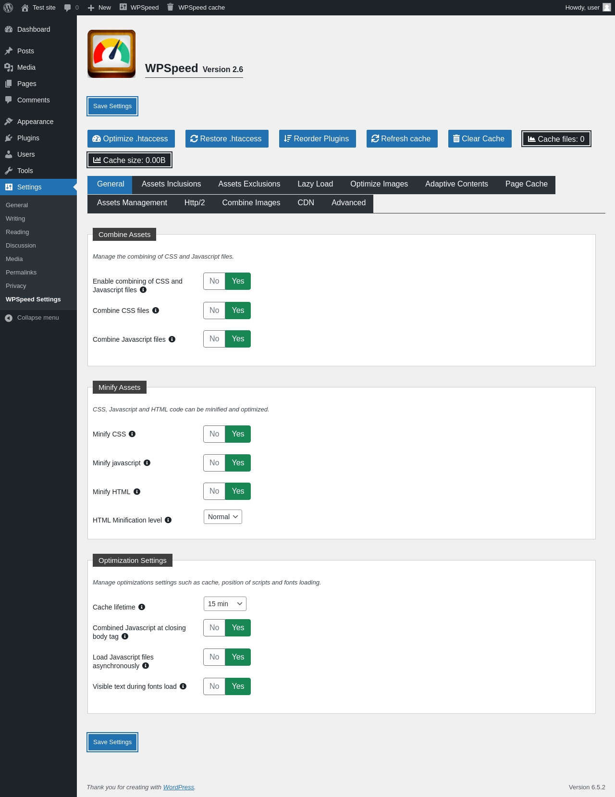Open the Assets Management tab
Viewport: 615px width, 797px height.
click(132, 203)
